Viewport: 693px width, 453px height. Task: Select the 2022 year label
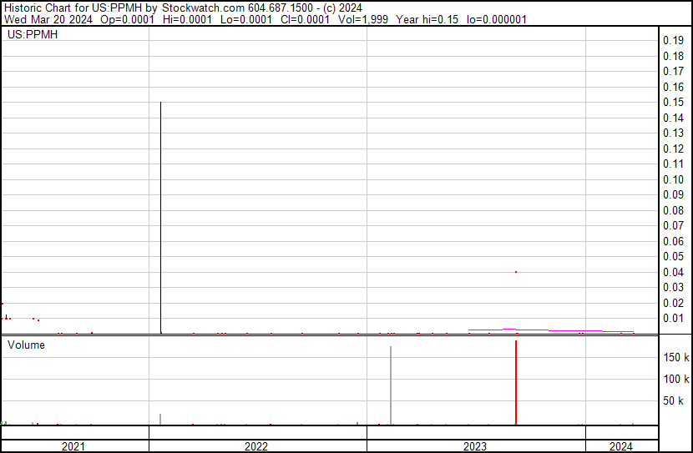coord(256,446)
